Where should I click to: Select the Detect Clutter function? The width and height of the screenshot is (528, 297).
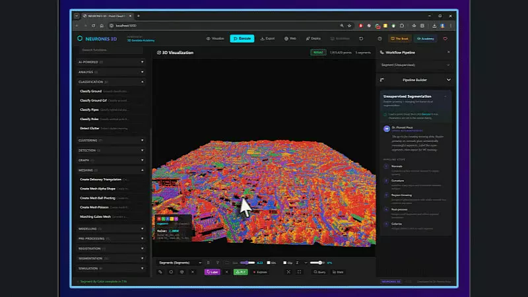tap(111, 128)
